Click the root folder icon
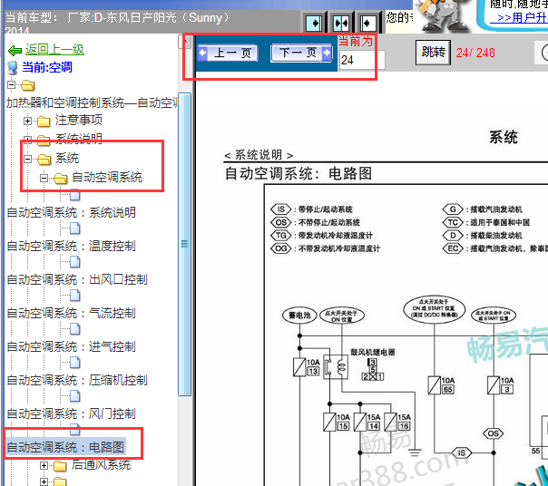Viewport: 548px width, 486px height. click(27, 85)
